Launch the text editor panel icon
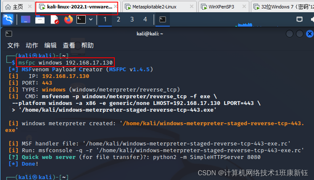Screen dimensions: 314x180 pyautogui.click(x=54, y=20)
